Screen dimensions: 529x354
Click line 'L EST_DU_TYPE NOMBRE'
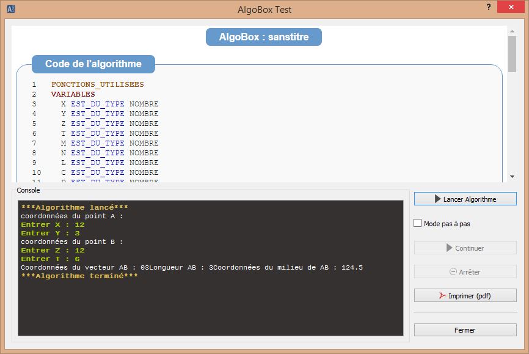(109, 163)
